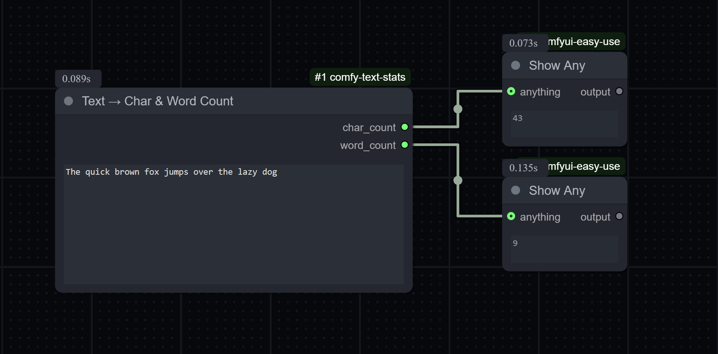Collapse the Show Any node displaying 9
The width and height of the screenshot is (718, 354).
[x=516, y=190]
